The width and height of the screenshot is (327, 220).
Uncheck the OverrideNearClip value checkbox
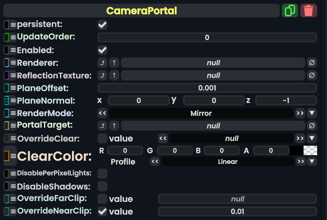pos(102,212)
